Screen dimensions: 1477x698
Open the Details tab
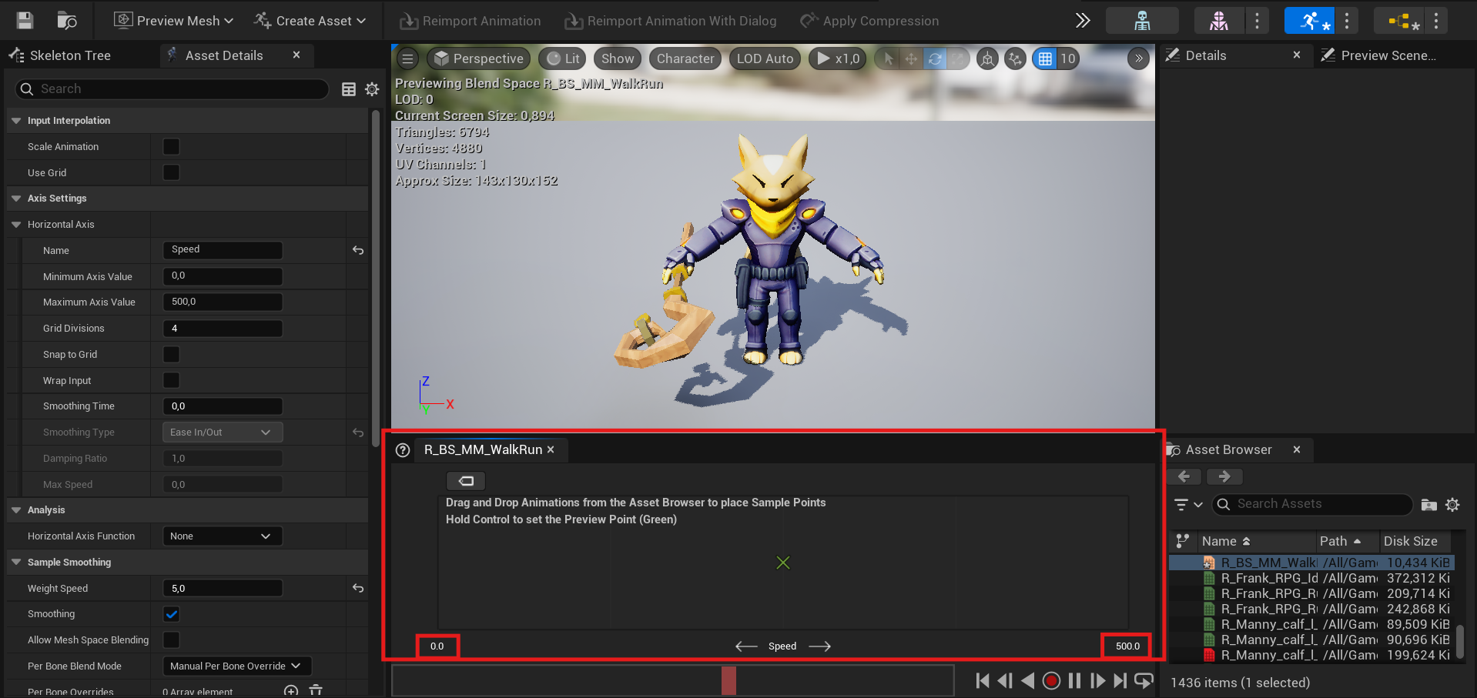pyautogui.click(x=1206, y=55)
